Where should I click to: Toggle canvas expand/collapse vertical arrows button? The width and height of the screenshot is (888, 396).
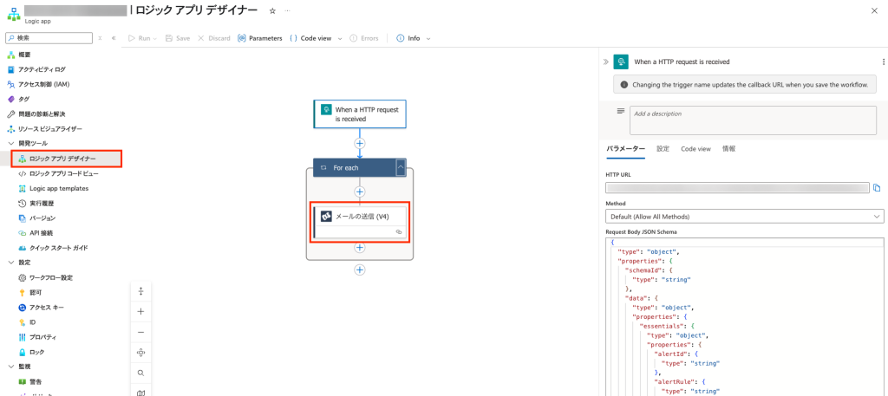point(141,291)
